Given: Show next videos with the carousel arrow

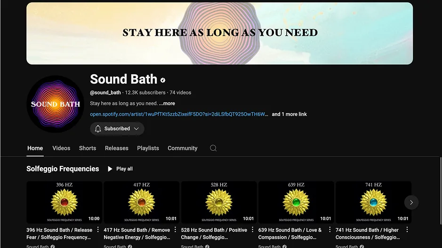Looking at the screenshot, I should [411, 202].
